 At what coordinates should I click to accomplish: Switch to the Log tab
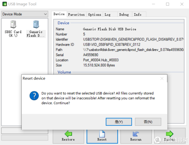pyautogui.click(x=108, y=14)
